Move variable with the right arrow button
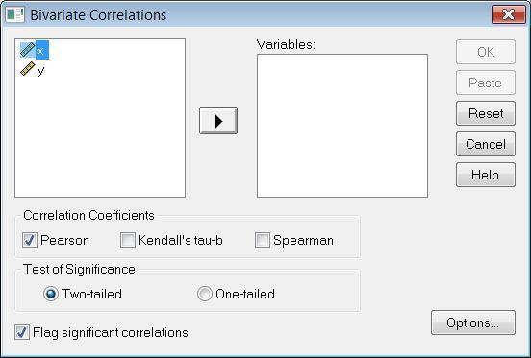Screen dimensions: 531x358 [218, 121]
